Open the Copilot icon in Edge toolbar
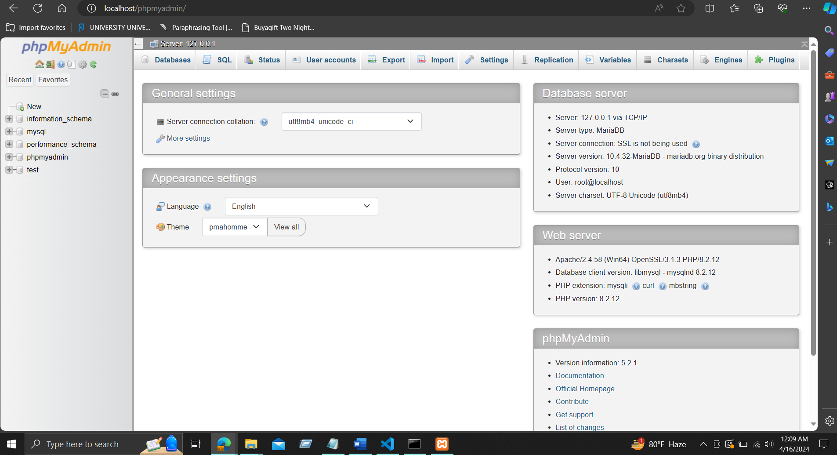837x455 pixels. point(829,8)
